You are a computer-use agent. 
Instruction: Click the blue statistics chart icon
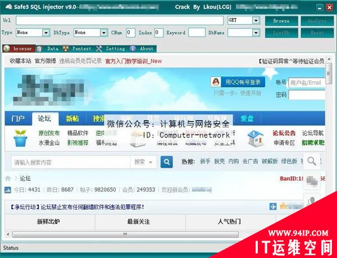coord(8,190)
